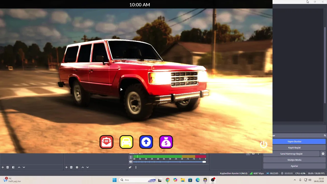
Task: Click the white power icon in the game
Action: tap(264, 145)
